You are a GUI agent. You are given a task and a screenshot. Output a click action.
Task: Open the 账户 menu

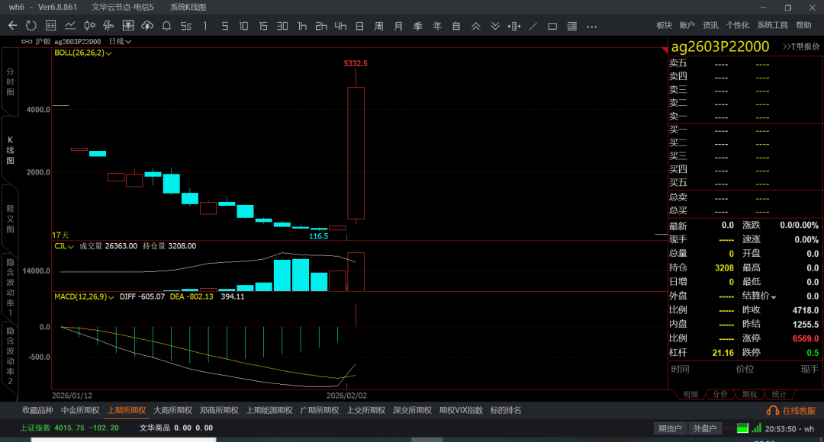(x=687, y=25)
